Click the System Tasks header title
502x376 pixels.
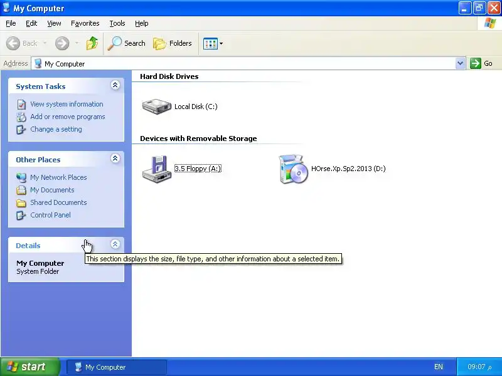coord(41,86)
